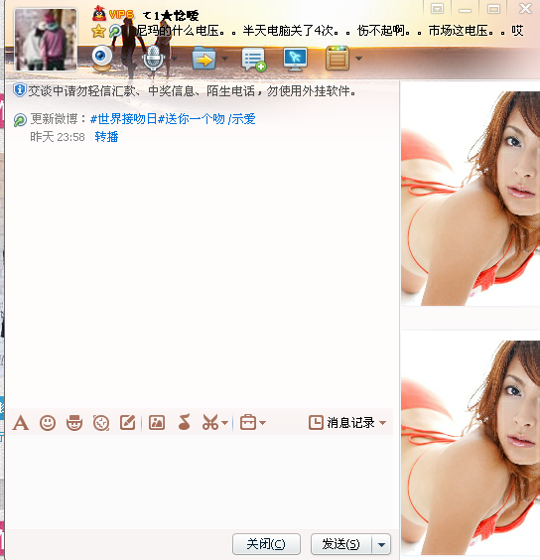Open contact's avatar profile picture
The image size is (540, 560).
coord(46,40)
